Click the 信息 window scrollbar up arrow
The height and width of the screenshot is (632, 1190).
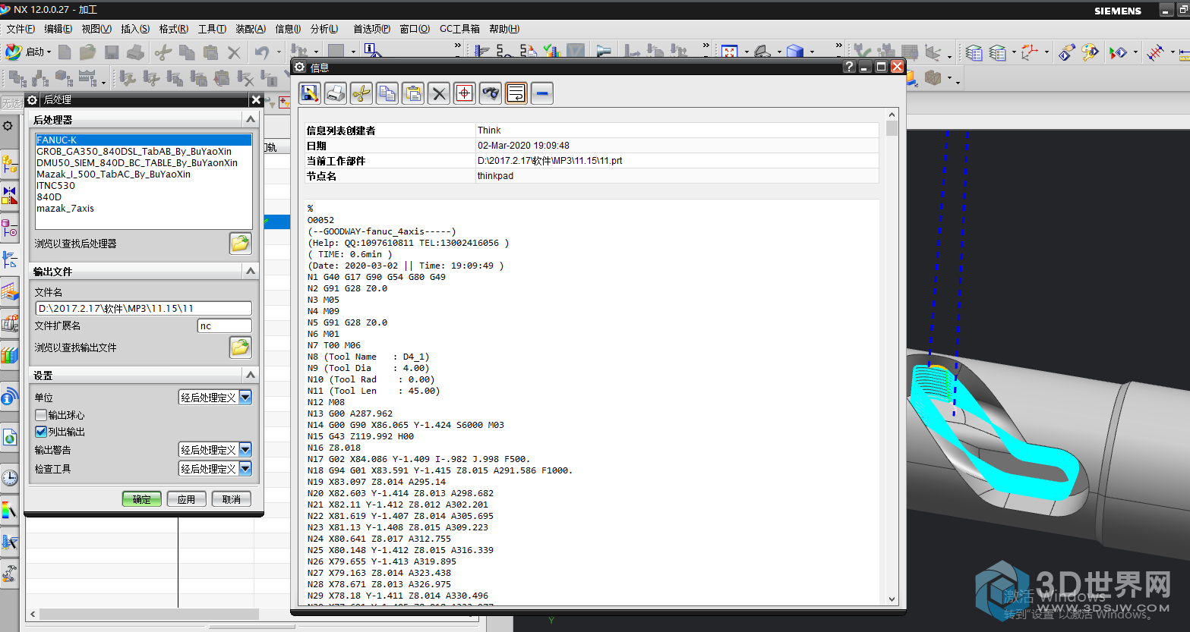pyautogui.click(x=892, y=115)
